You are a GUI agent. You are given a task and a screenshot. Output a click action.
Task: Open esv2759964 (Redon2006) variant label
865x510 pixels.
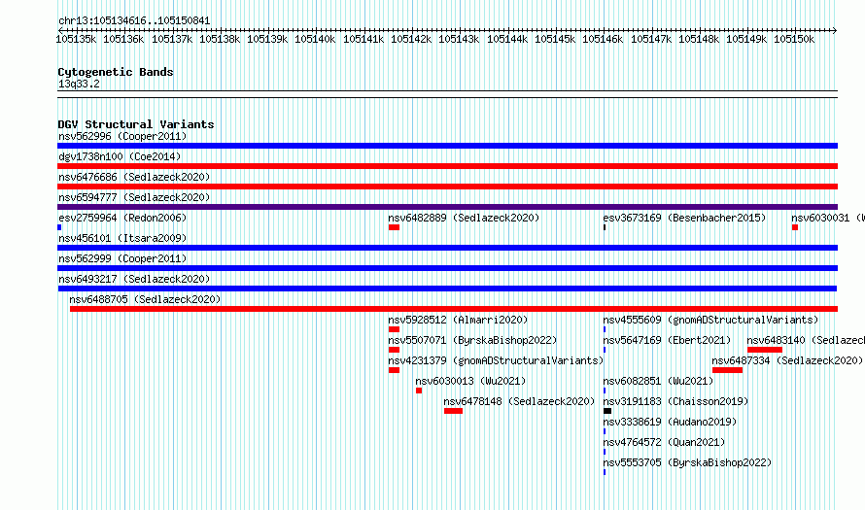tap(122, 218)
